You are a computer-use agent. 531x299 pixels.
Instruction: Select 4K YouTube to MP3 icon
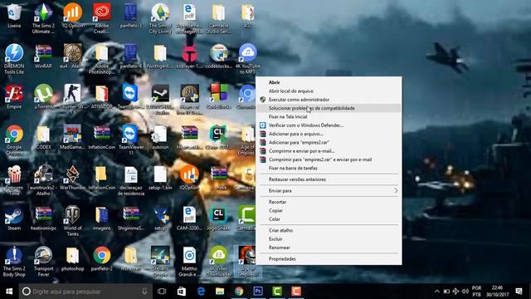tap(247, 59)
